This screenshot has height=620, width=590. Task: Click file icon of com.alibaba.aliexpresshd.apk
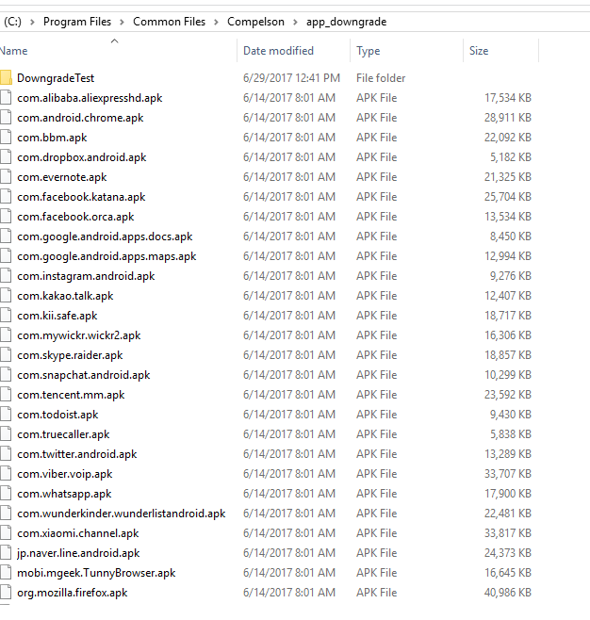(6, 98)
